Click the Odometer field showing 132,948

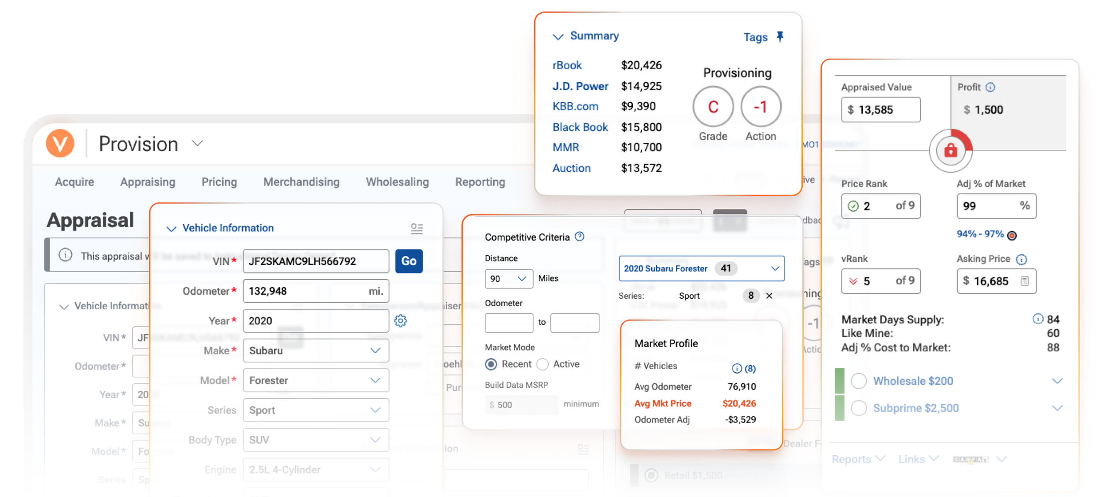tap(316, 291)
